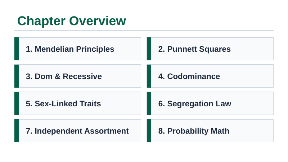Click the divider line under the title

click(x=144, y=31)
